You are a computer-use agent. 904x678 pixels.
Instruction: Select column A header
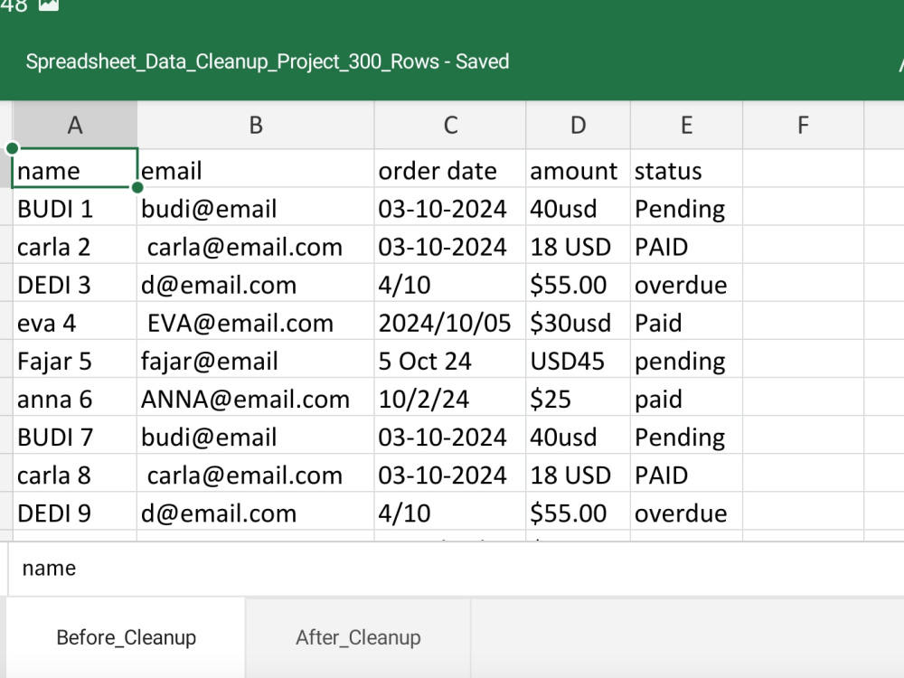pos(75,125)
